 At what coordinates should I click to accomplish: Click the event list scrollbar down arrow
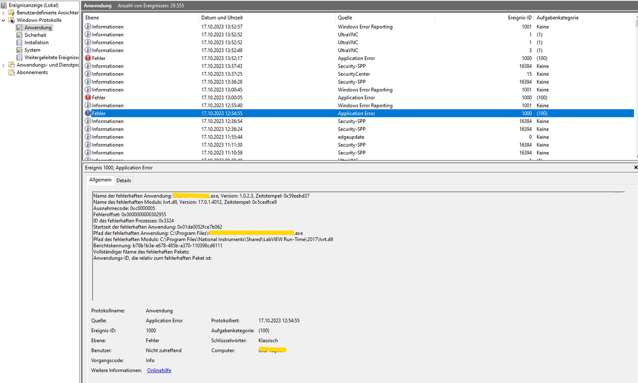[636, 156]
